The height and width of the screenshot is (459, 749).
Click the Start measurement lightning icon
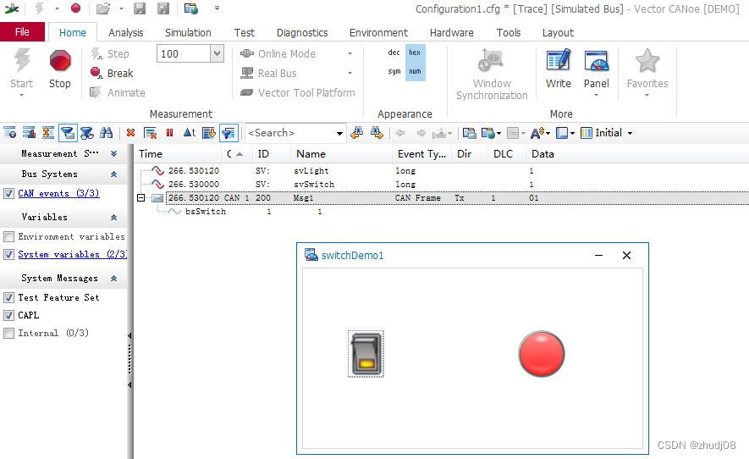pyautogui.click(x=22, y=61)
